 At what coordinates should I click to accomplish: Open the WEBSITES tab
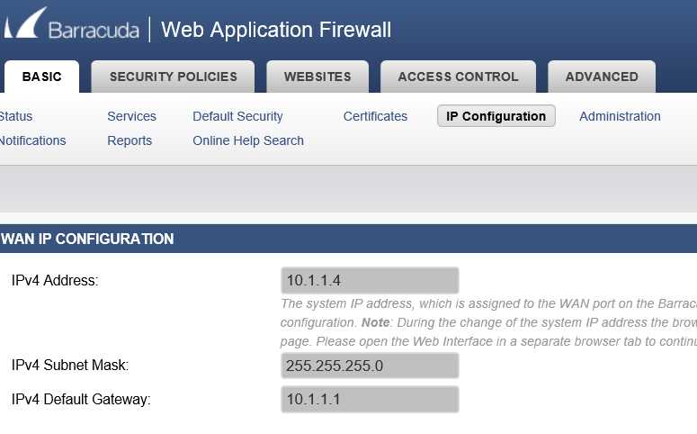pos(317,77)
